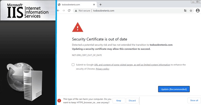Open the URL and content of visited pages link

click(x=132, y=65)
